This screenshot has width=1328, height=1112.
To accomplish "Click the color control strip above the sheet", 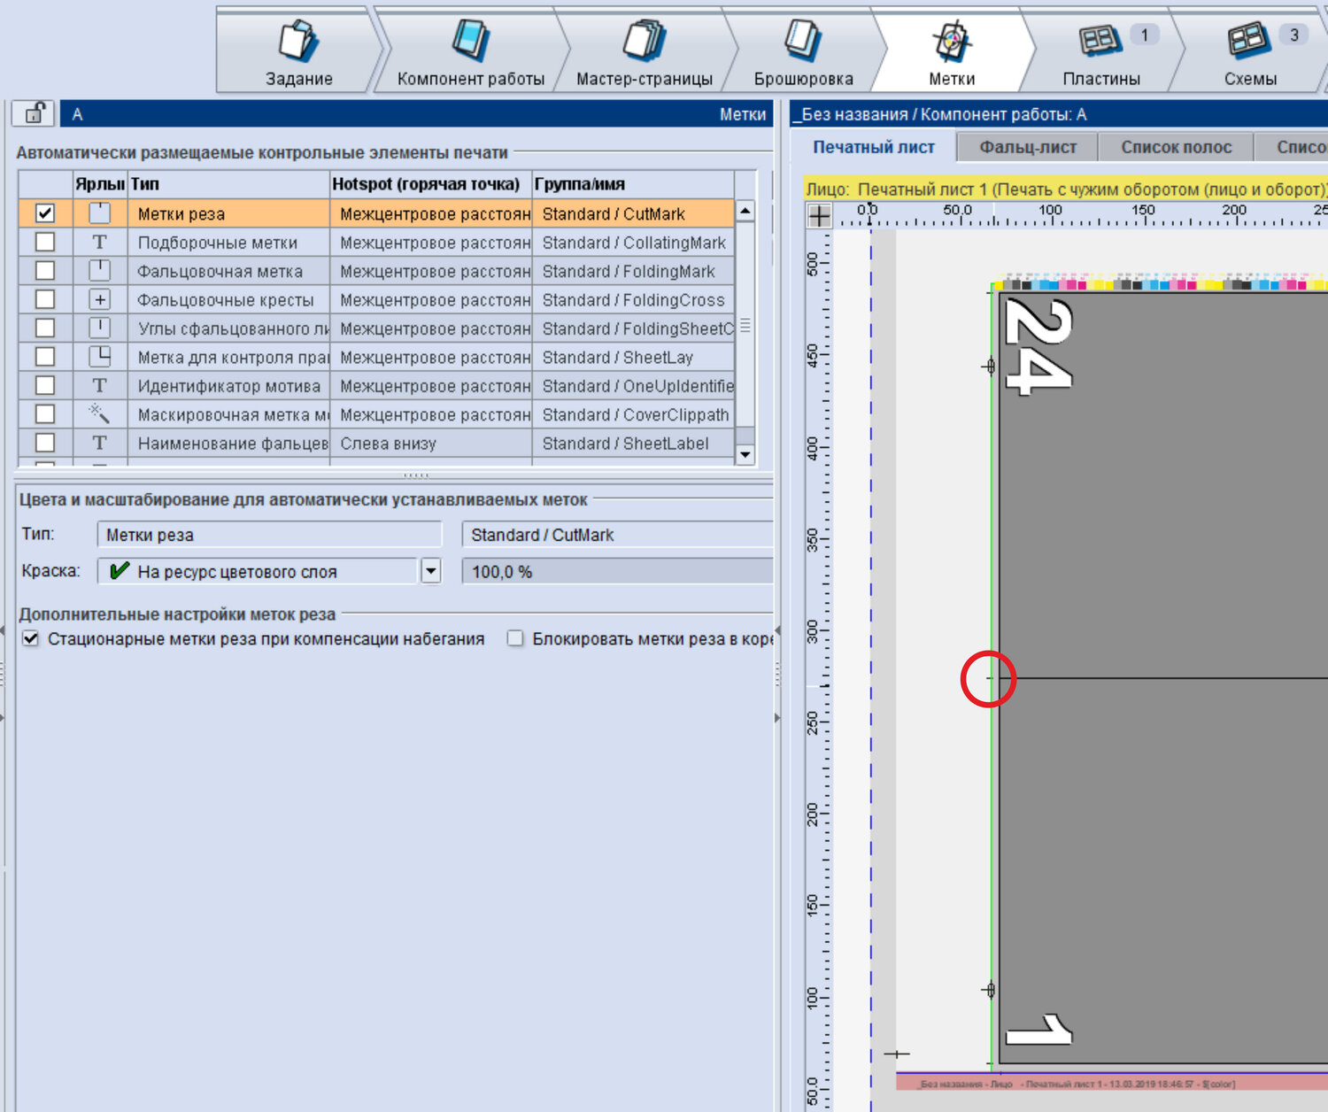I will (x=1160, y=284).
